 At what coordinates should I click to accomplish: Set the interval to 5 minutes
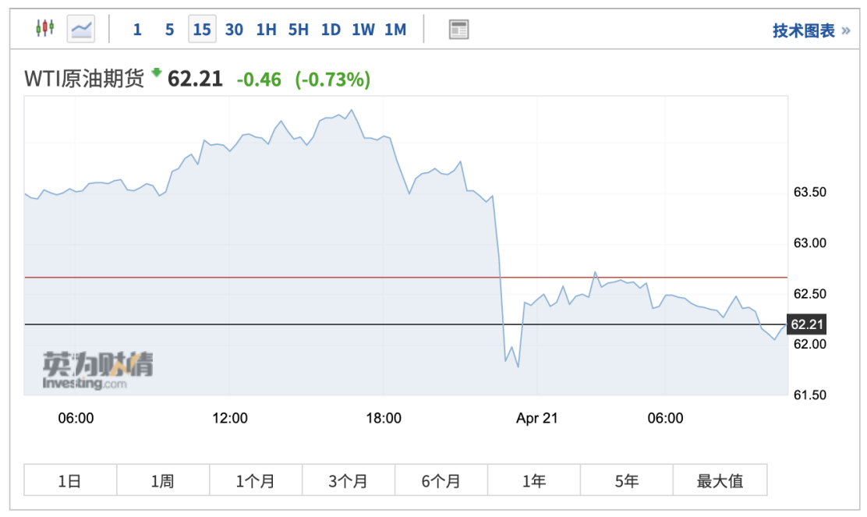click(169, 30)
